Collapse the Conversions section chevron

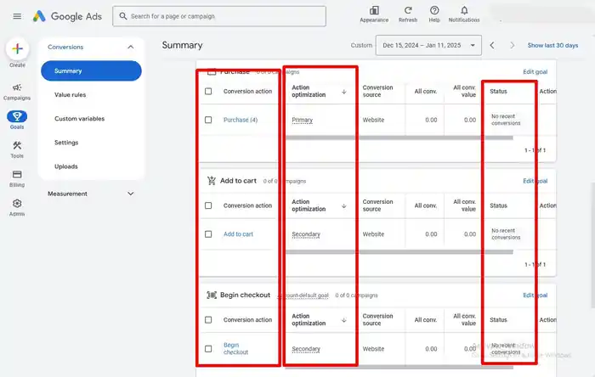tap(131, 47)
